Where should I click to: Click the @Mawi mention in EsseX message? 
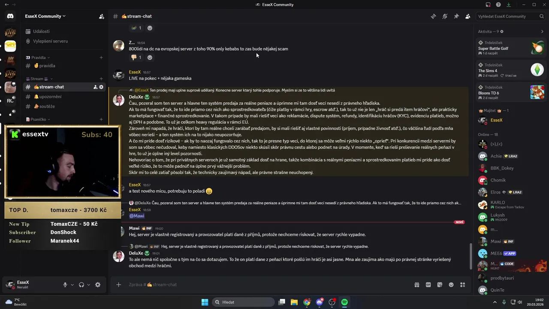click(x=137, y=216)
